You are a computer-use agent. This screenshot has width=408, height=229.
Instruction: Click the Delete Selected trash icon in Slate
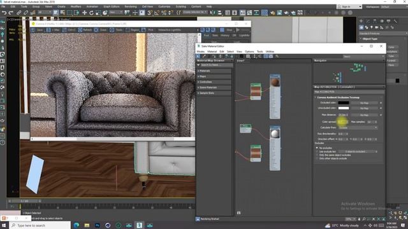tap(221, 56)
